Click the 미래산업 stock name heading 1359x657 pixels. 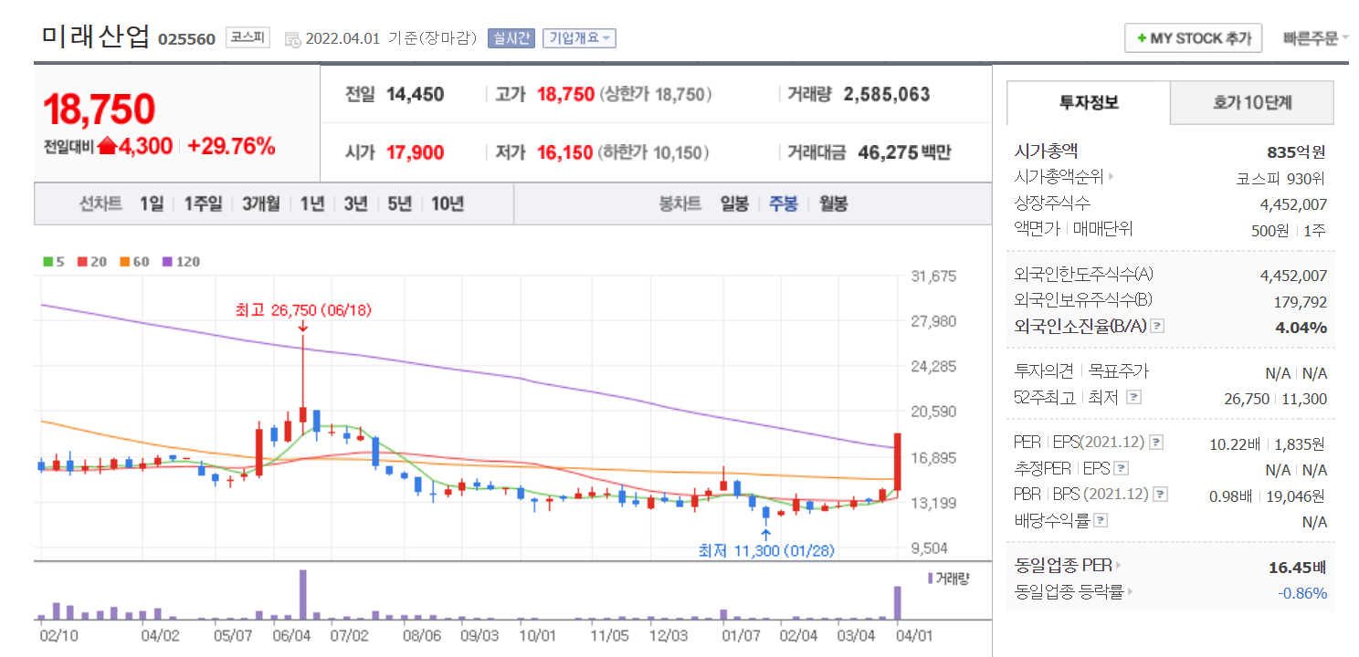click(96, 36)
